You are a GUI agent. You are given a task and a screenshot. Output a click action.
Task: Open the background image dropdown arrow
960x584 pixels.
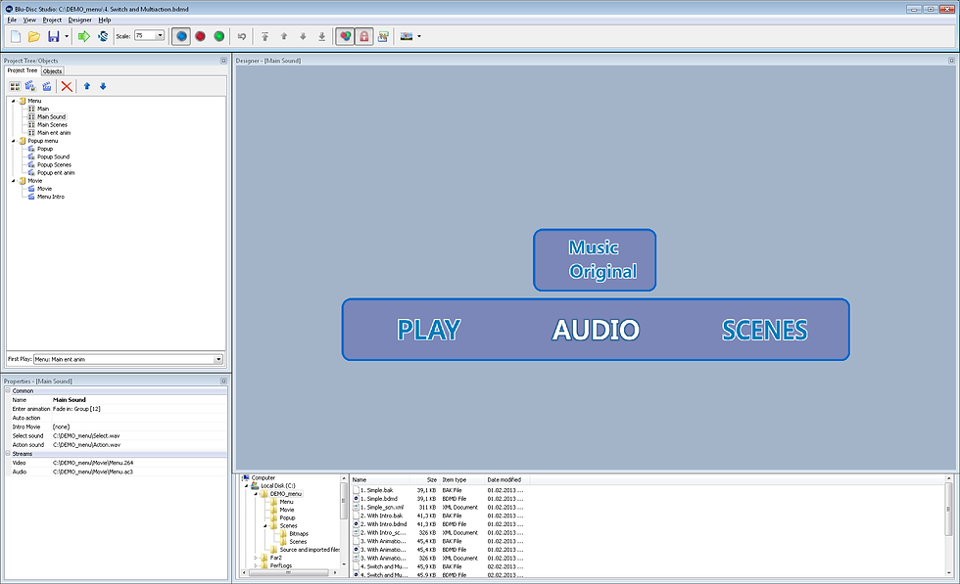click(x=419, y=37)
